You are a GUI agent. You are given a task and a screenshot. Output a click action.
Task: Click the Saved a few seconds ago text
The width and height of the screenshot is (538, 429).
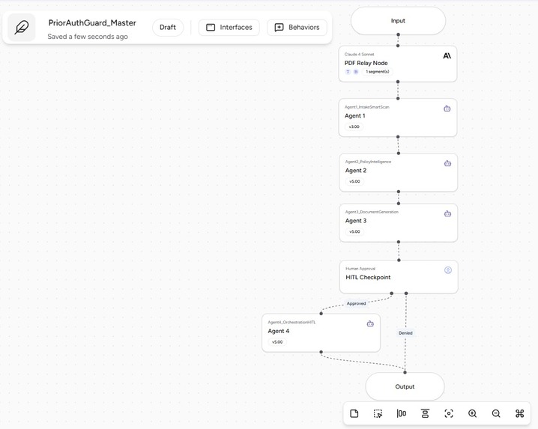click(88, 37)
